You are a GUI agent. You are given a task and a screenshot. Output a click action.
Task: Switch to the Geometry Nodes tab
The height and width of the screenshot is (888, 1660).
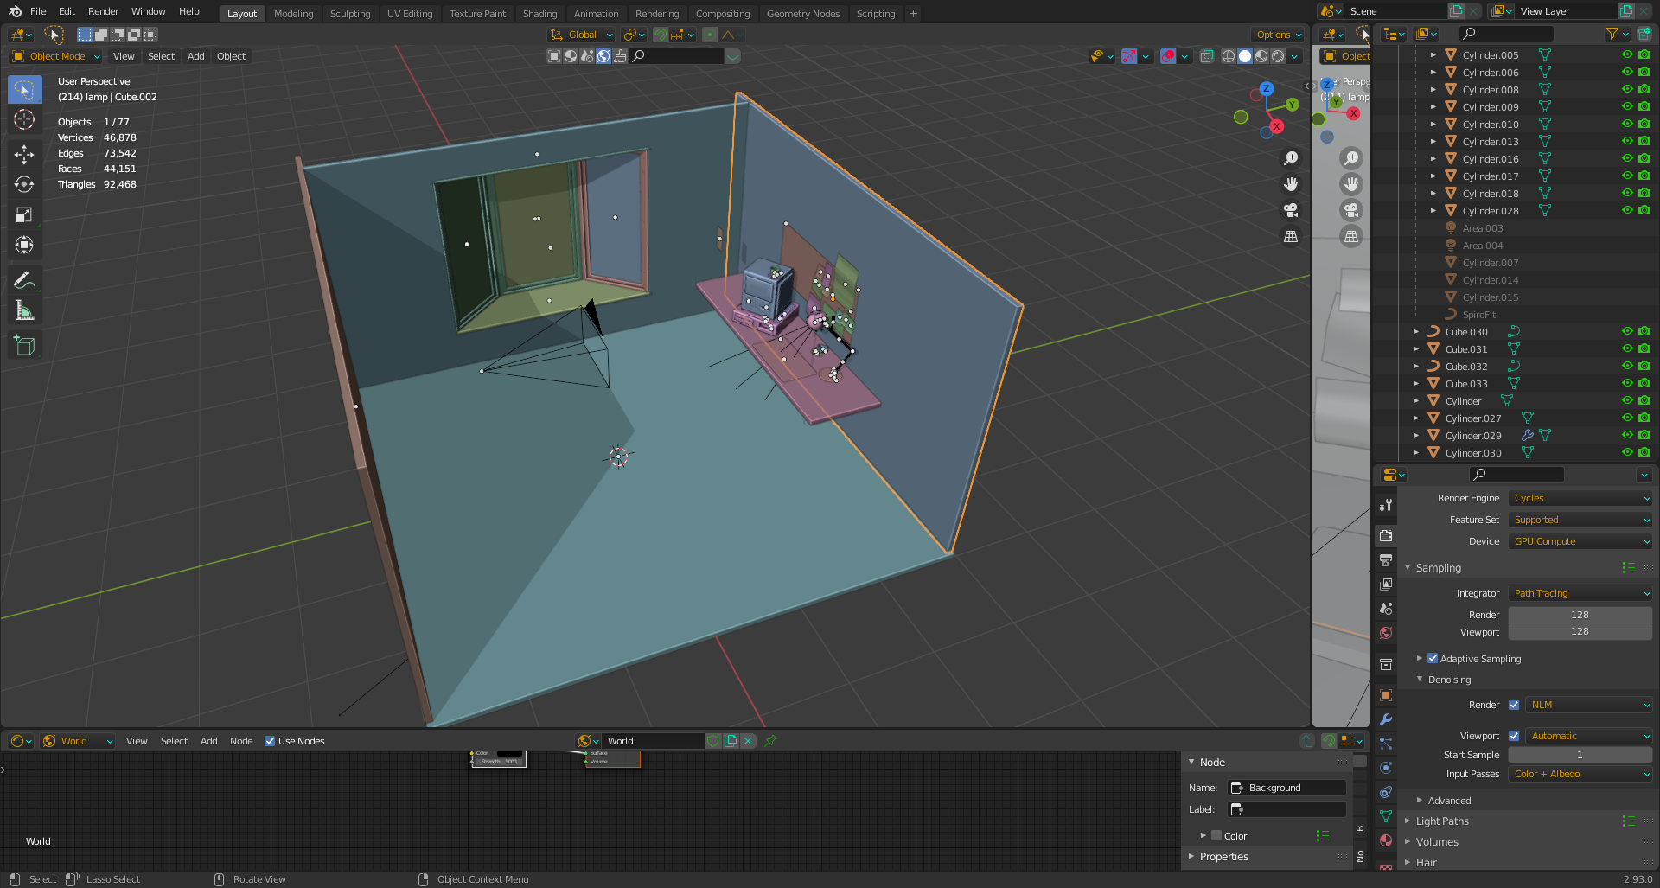[x=803, y=14]
